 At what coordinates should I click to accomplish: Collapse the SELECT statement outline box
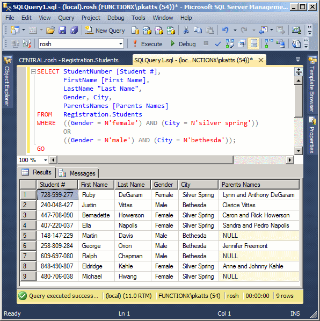point(33,71)
